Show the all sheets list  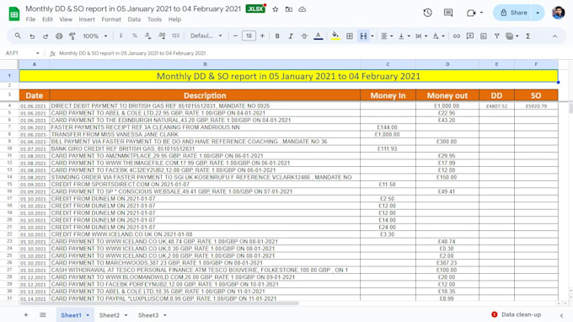pyautogui.click(x=43, y=314)
